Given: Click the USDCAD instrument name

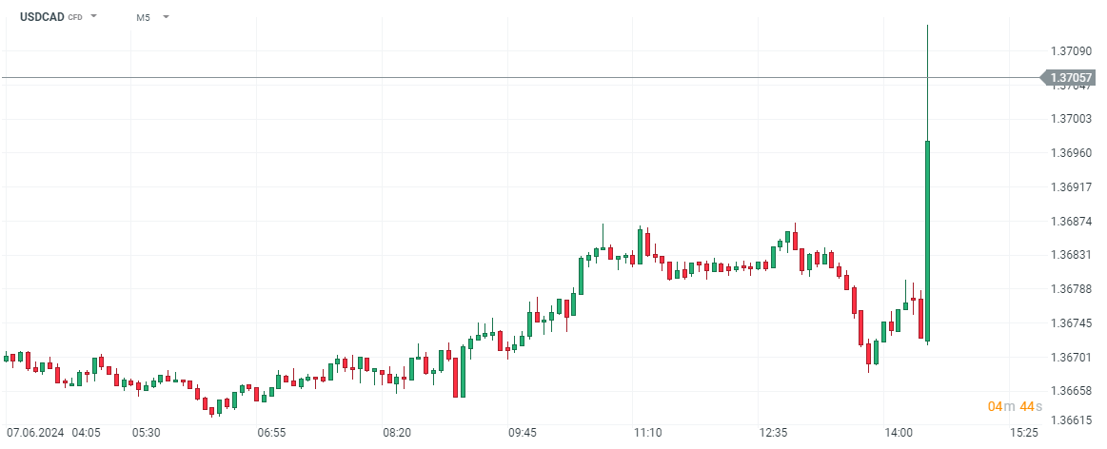Looking at the screenshot, I should 42,17.
